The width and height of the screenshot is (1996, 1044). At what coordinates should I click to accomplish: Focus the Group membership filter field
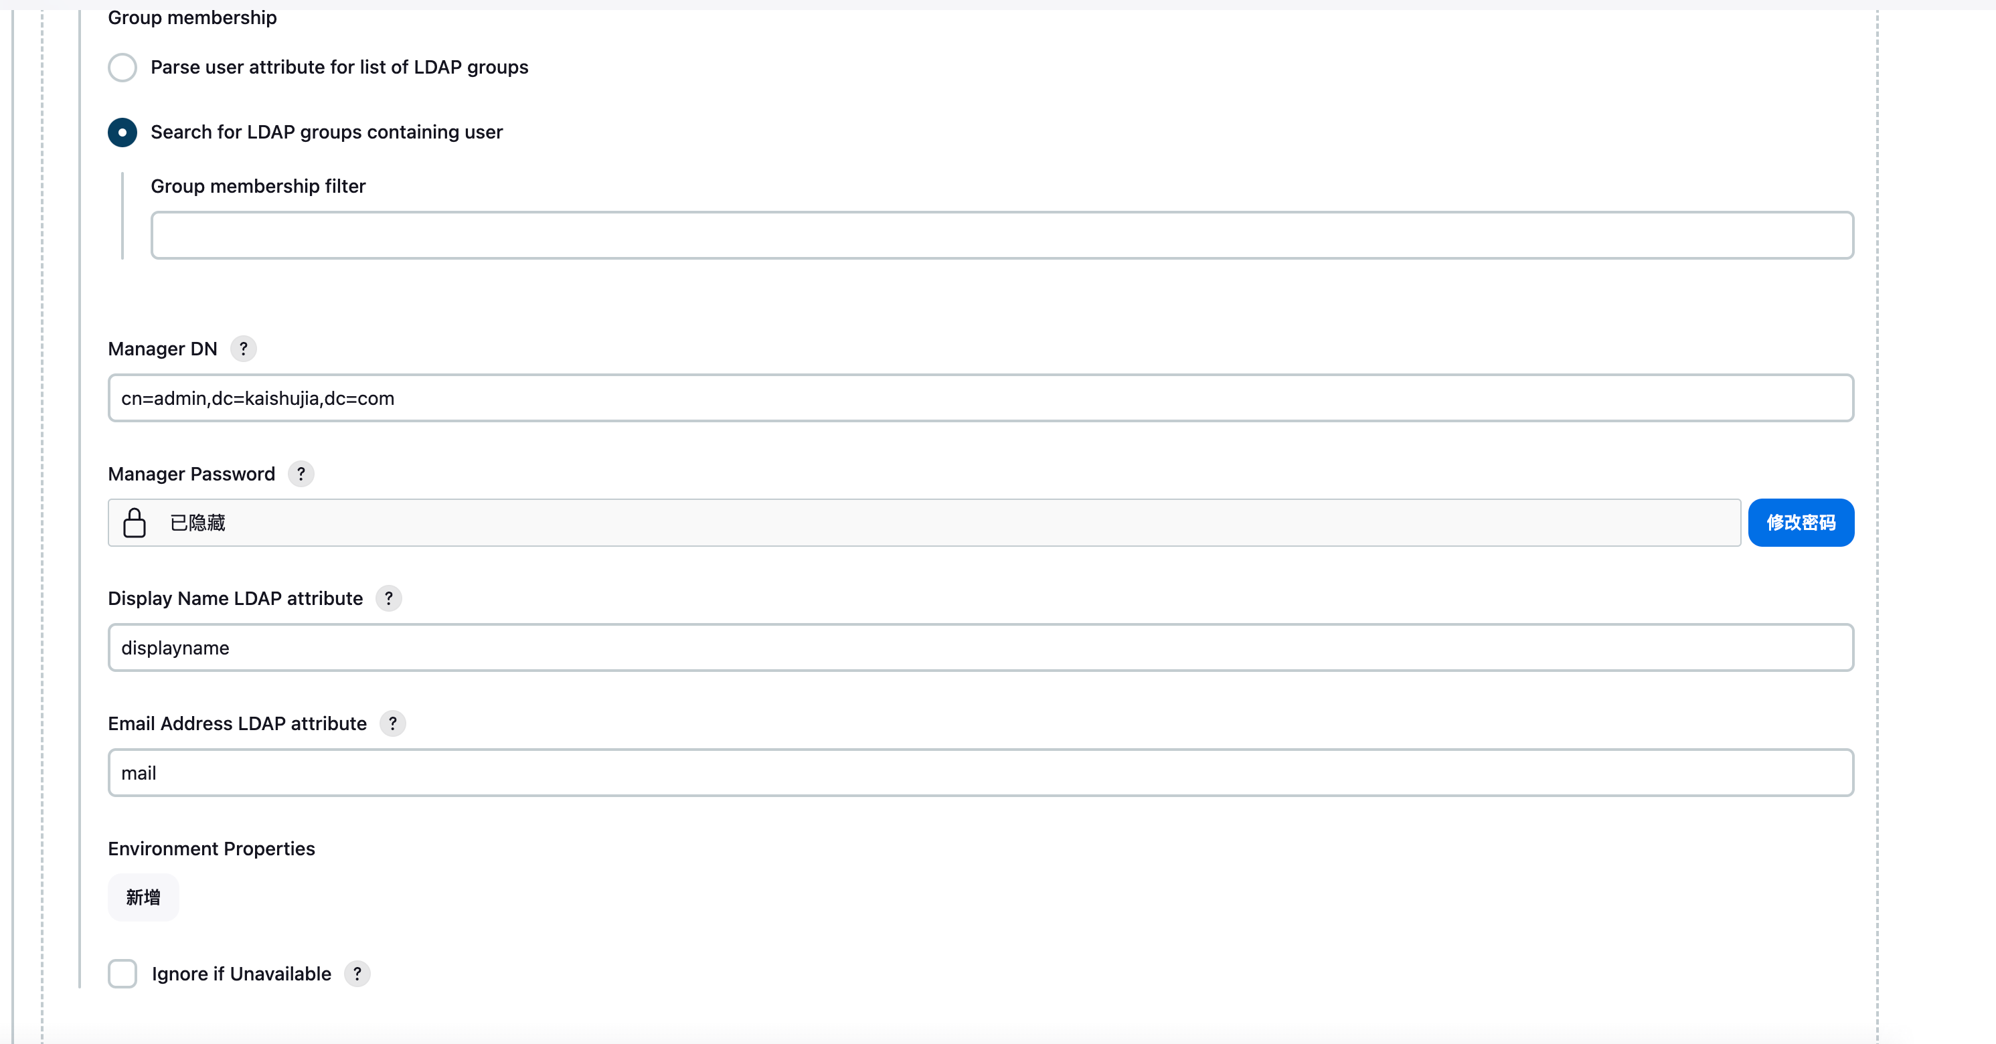pos(1001,236)
